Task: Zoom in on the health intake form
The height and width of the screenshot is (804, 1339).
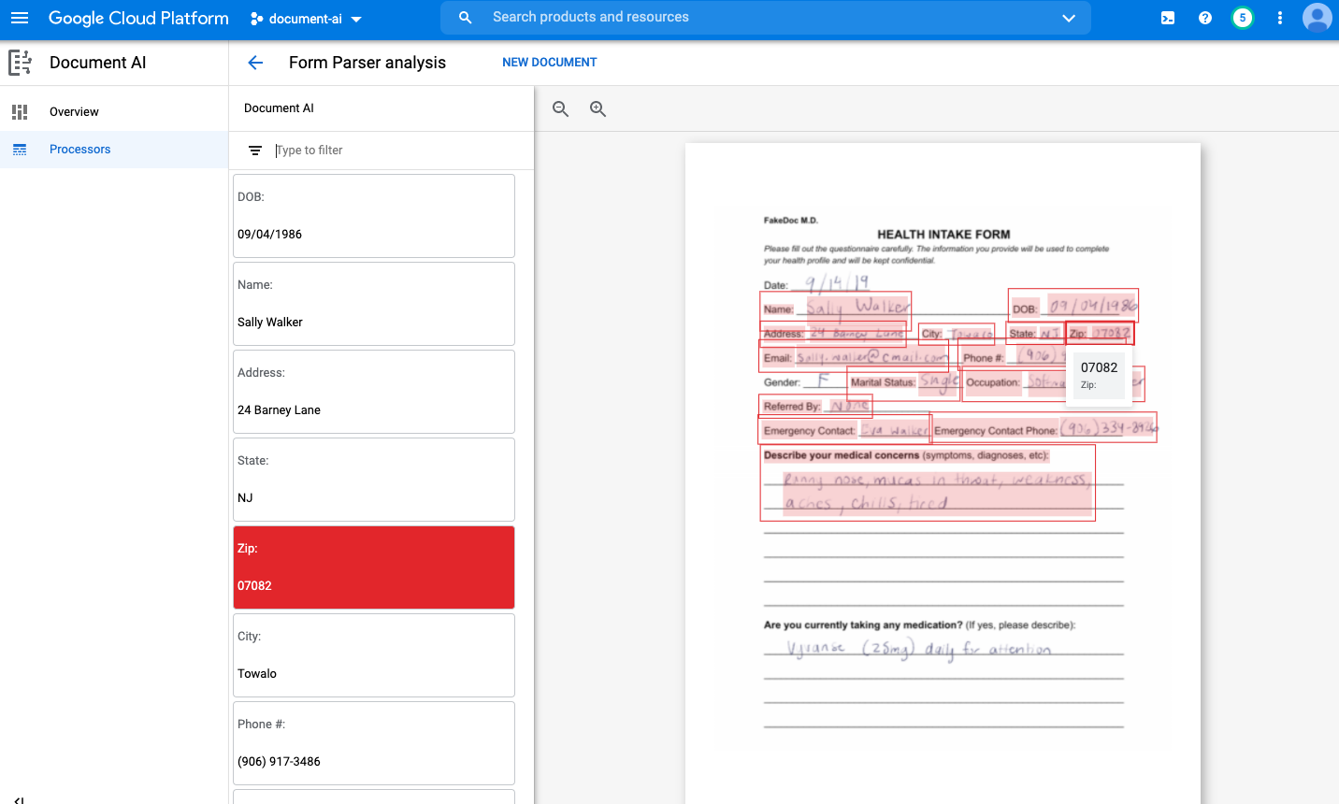Action: (x=598, y=108)
